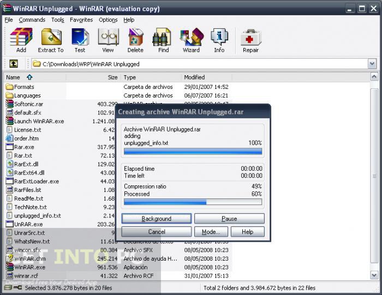The height and width of the screenshot is (295, 382).
Task: Click the scrollbar up arrow
Action: pyautogui.click(x=374, y=77)
